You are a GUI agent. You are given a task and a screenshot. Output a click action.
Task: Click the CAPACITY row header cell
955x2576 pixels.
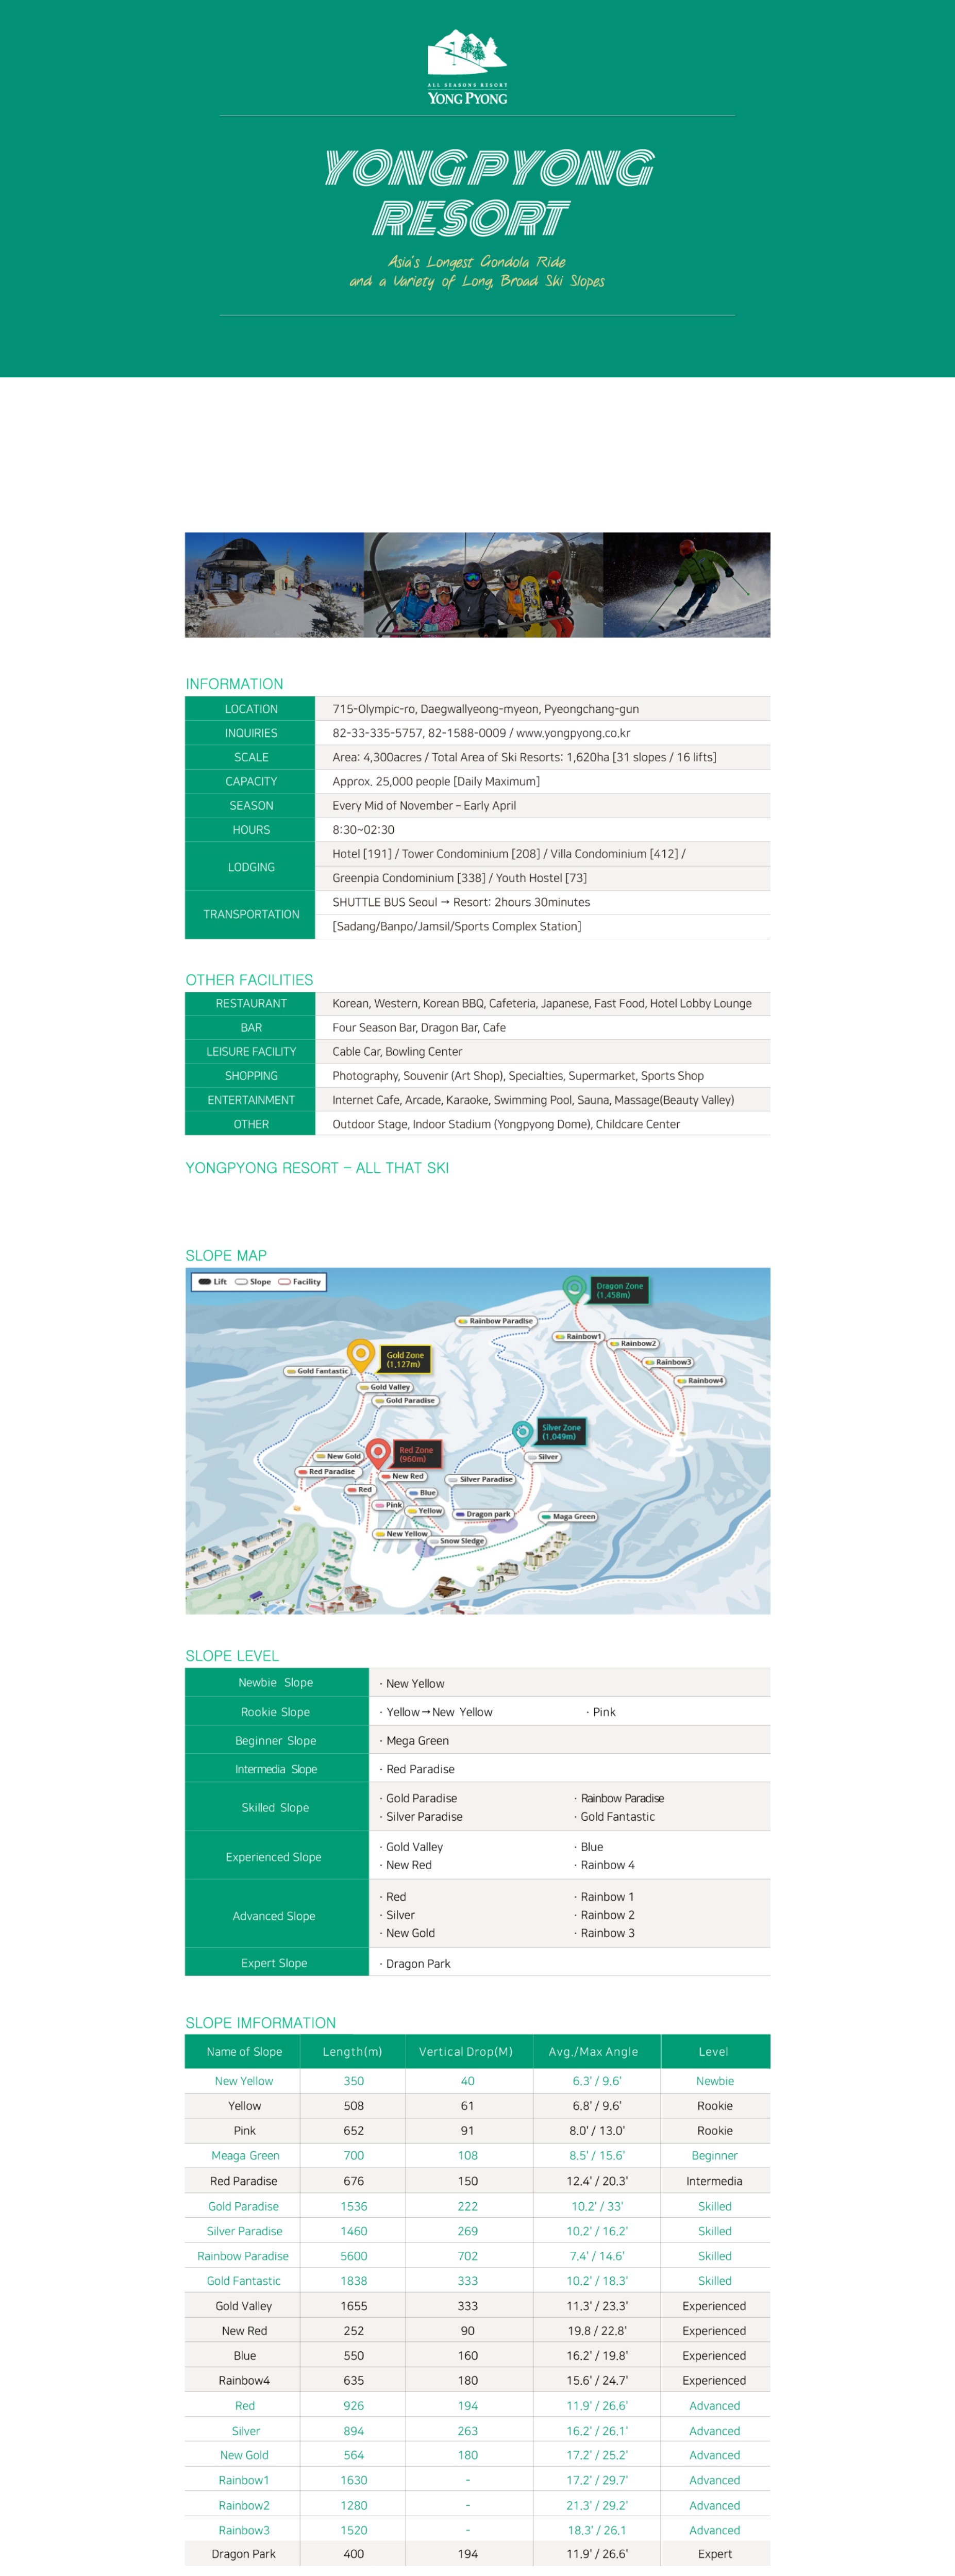(250, 781)
